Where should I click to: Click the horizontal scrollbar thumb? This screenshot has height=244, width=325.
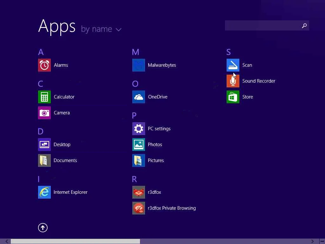(75, 241)
